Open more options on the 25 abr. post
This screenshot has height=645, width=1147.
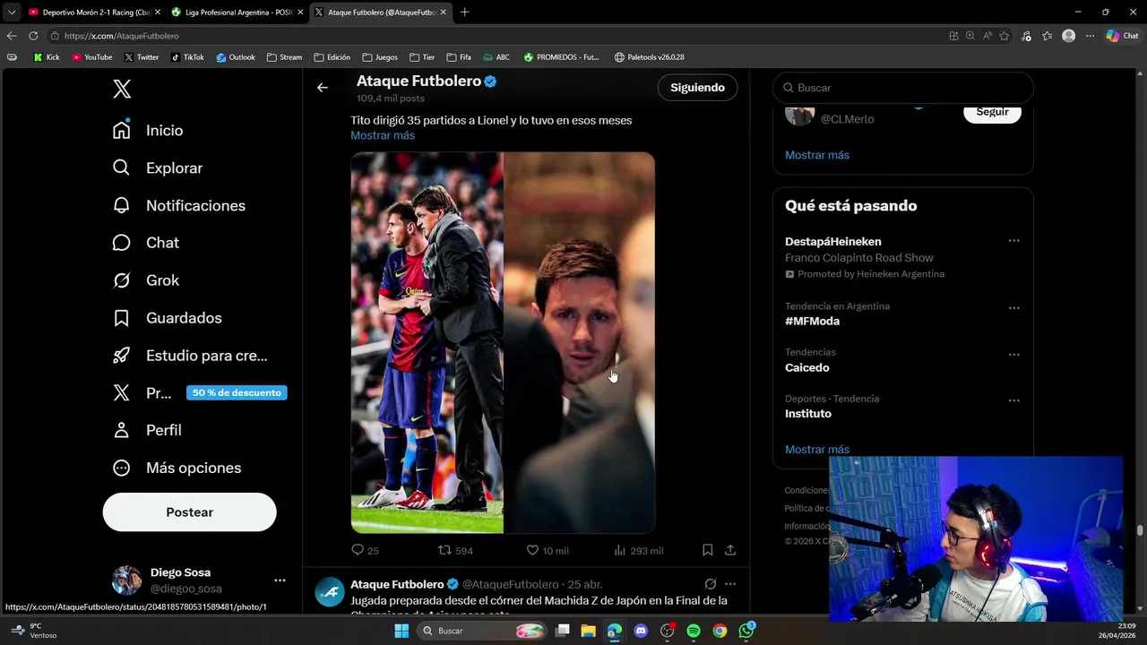tap(730, 584)
